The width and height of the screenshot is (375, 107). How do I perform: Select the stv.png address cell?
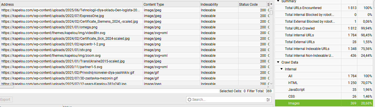[71, 50]
